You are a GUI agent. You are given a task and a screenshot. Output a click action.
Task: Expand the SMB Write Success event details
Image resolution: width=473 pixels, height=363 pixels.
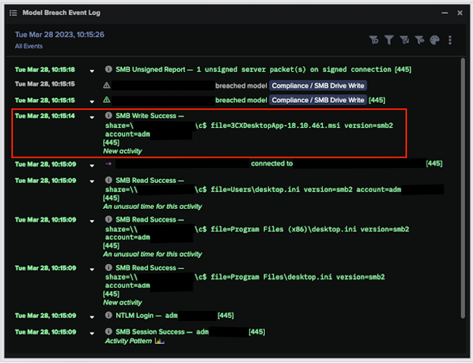91,116
